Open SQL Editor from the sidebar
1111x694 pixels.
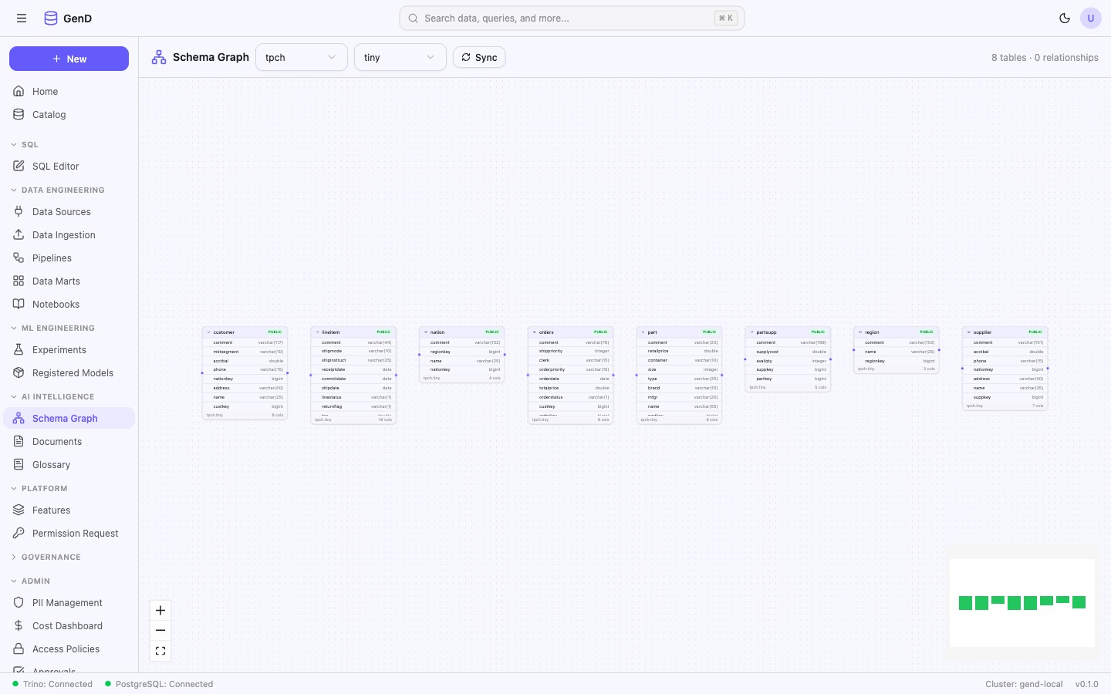coord(56,167)
